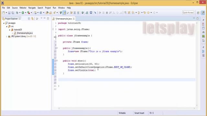Open the Source menu

click(x=15, y=8)
